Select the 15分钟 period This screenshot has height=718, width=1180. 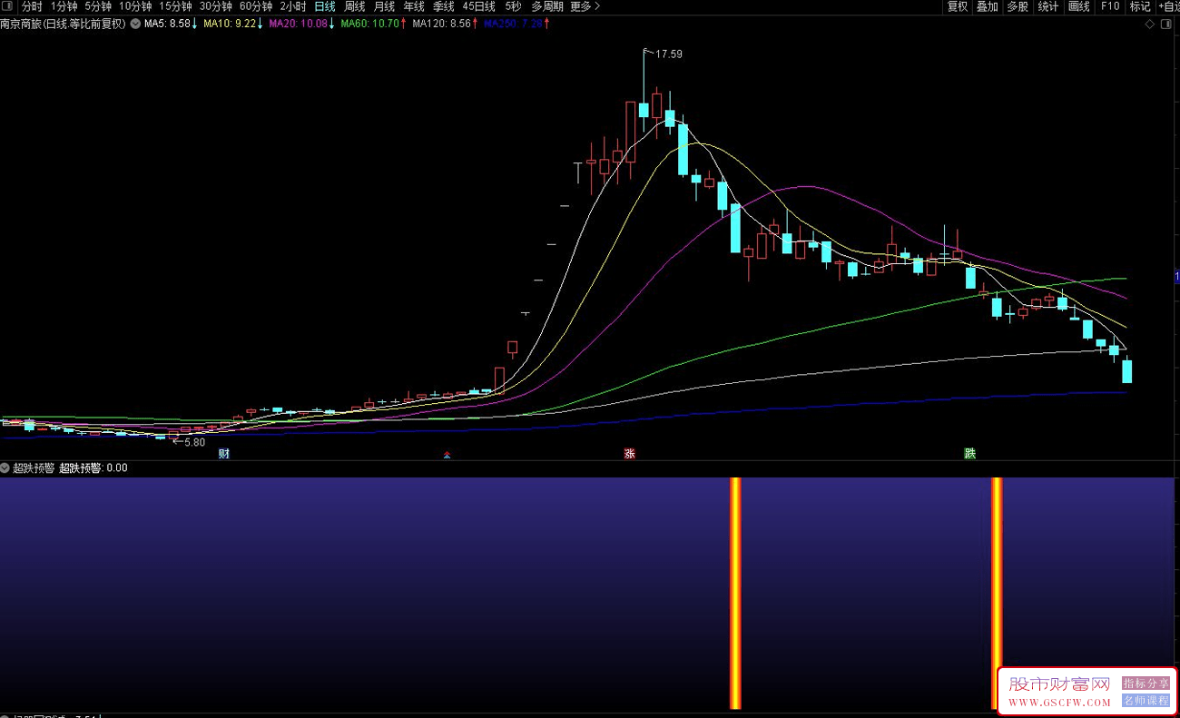(x=175, y=6)
